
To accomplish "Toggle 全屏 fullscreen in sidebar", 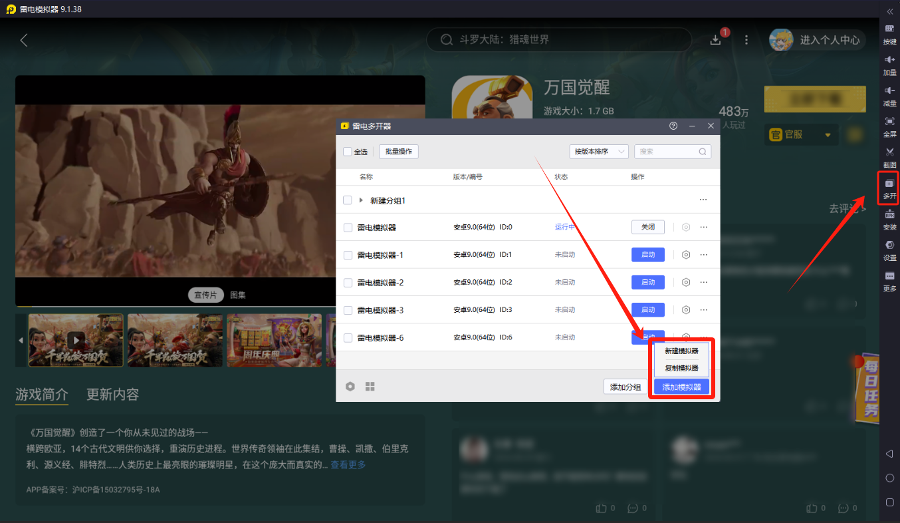I will 889,126.
